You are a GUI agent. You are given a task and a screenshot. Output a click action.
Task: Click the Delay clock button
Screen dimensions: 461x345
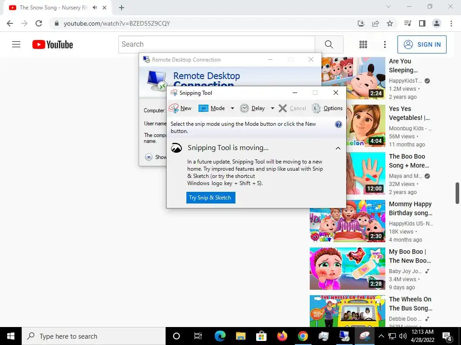coord(252,108)
